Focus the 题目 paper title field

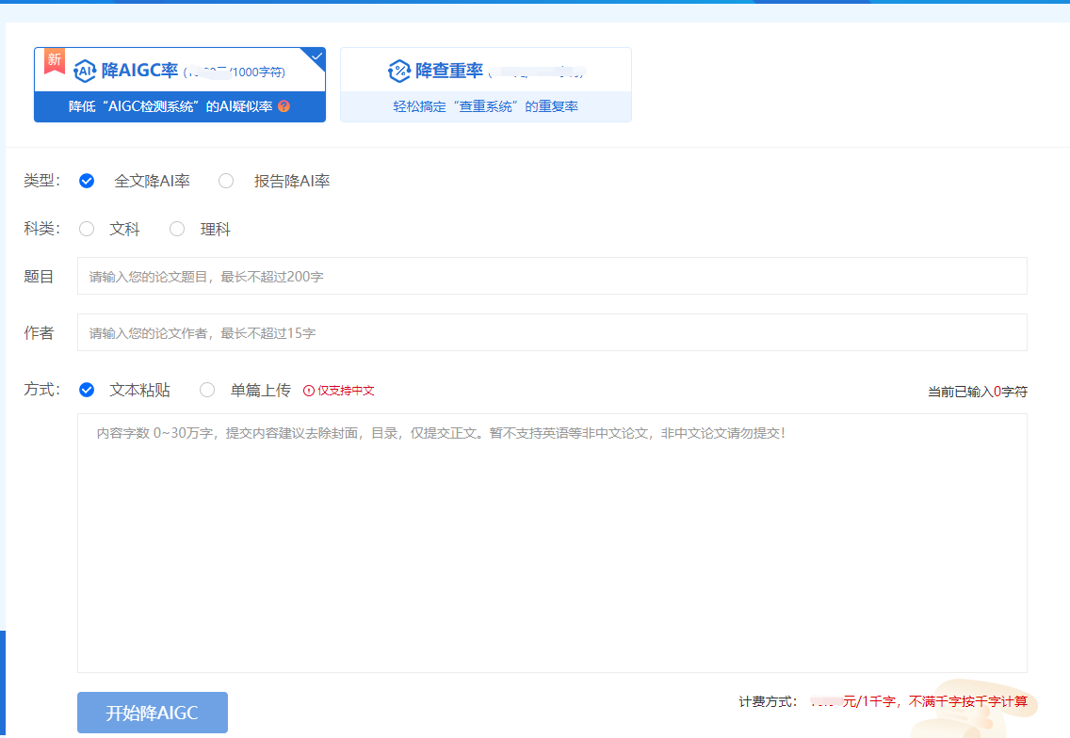[x=552, y=276]
